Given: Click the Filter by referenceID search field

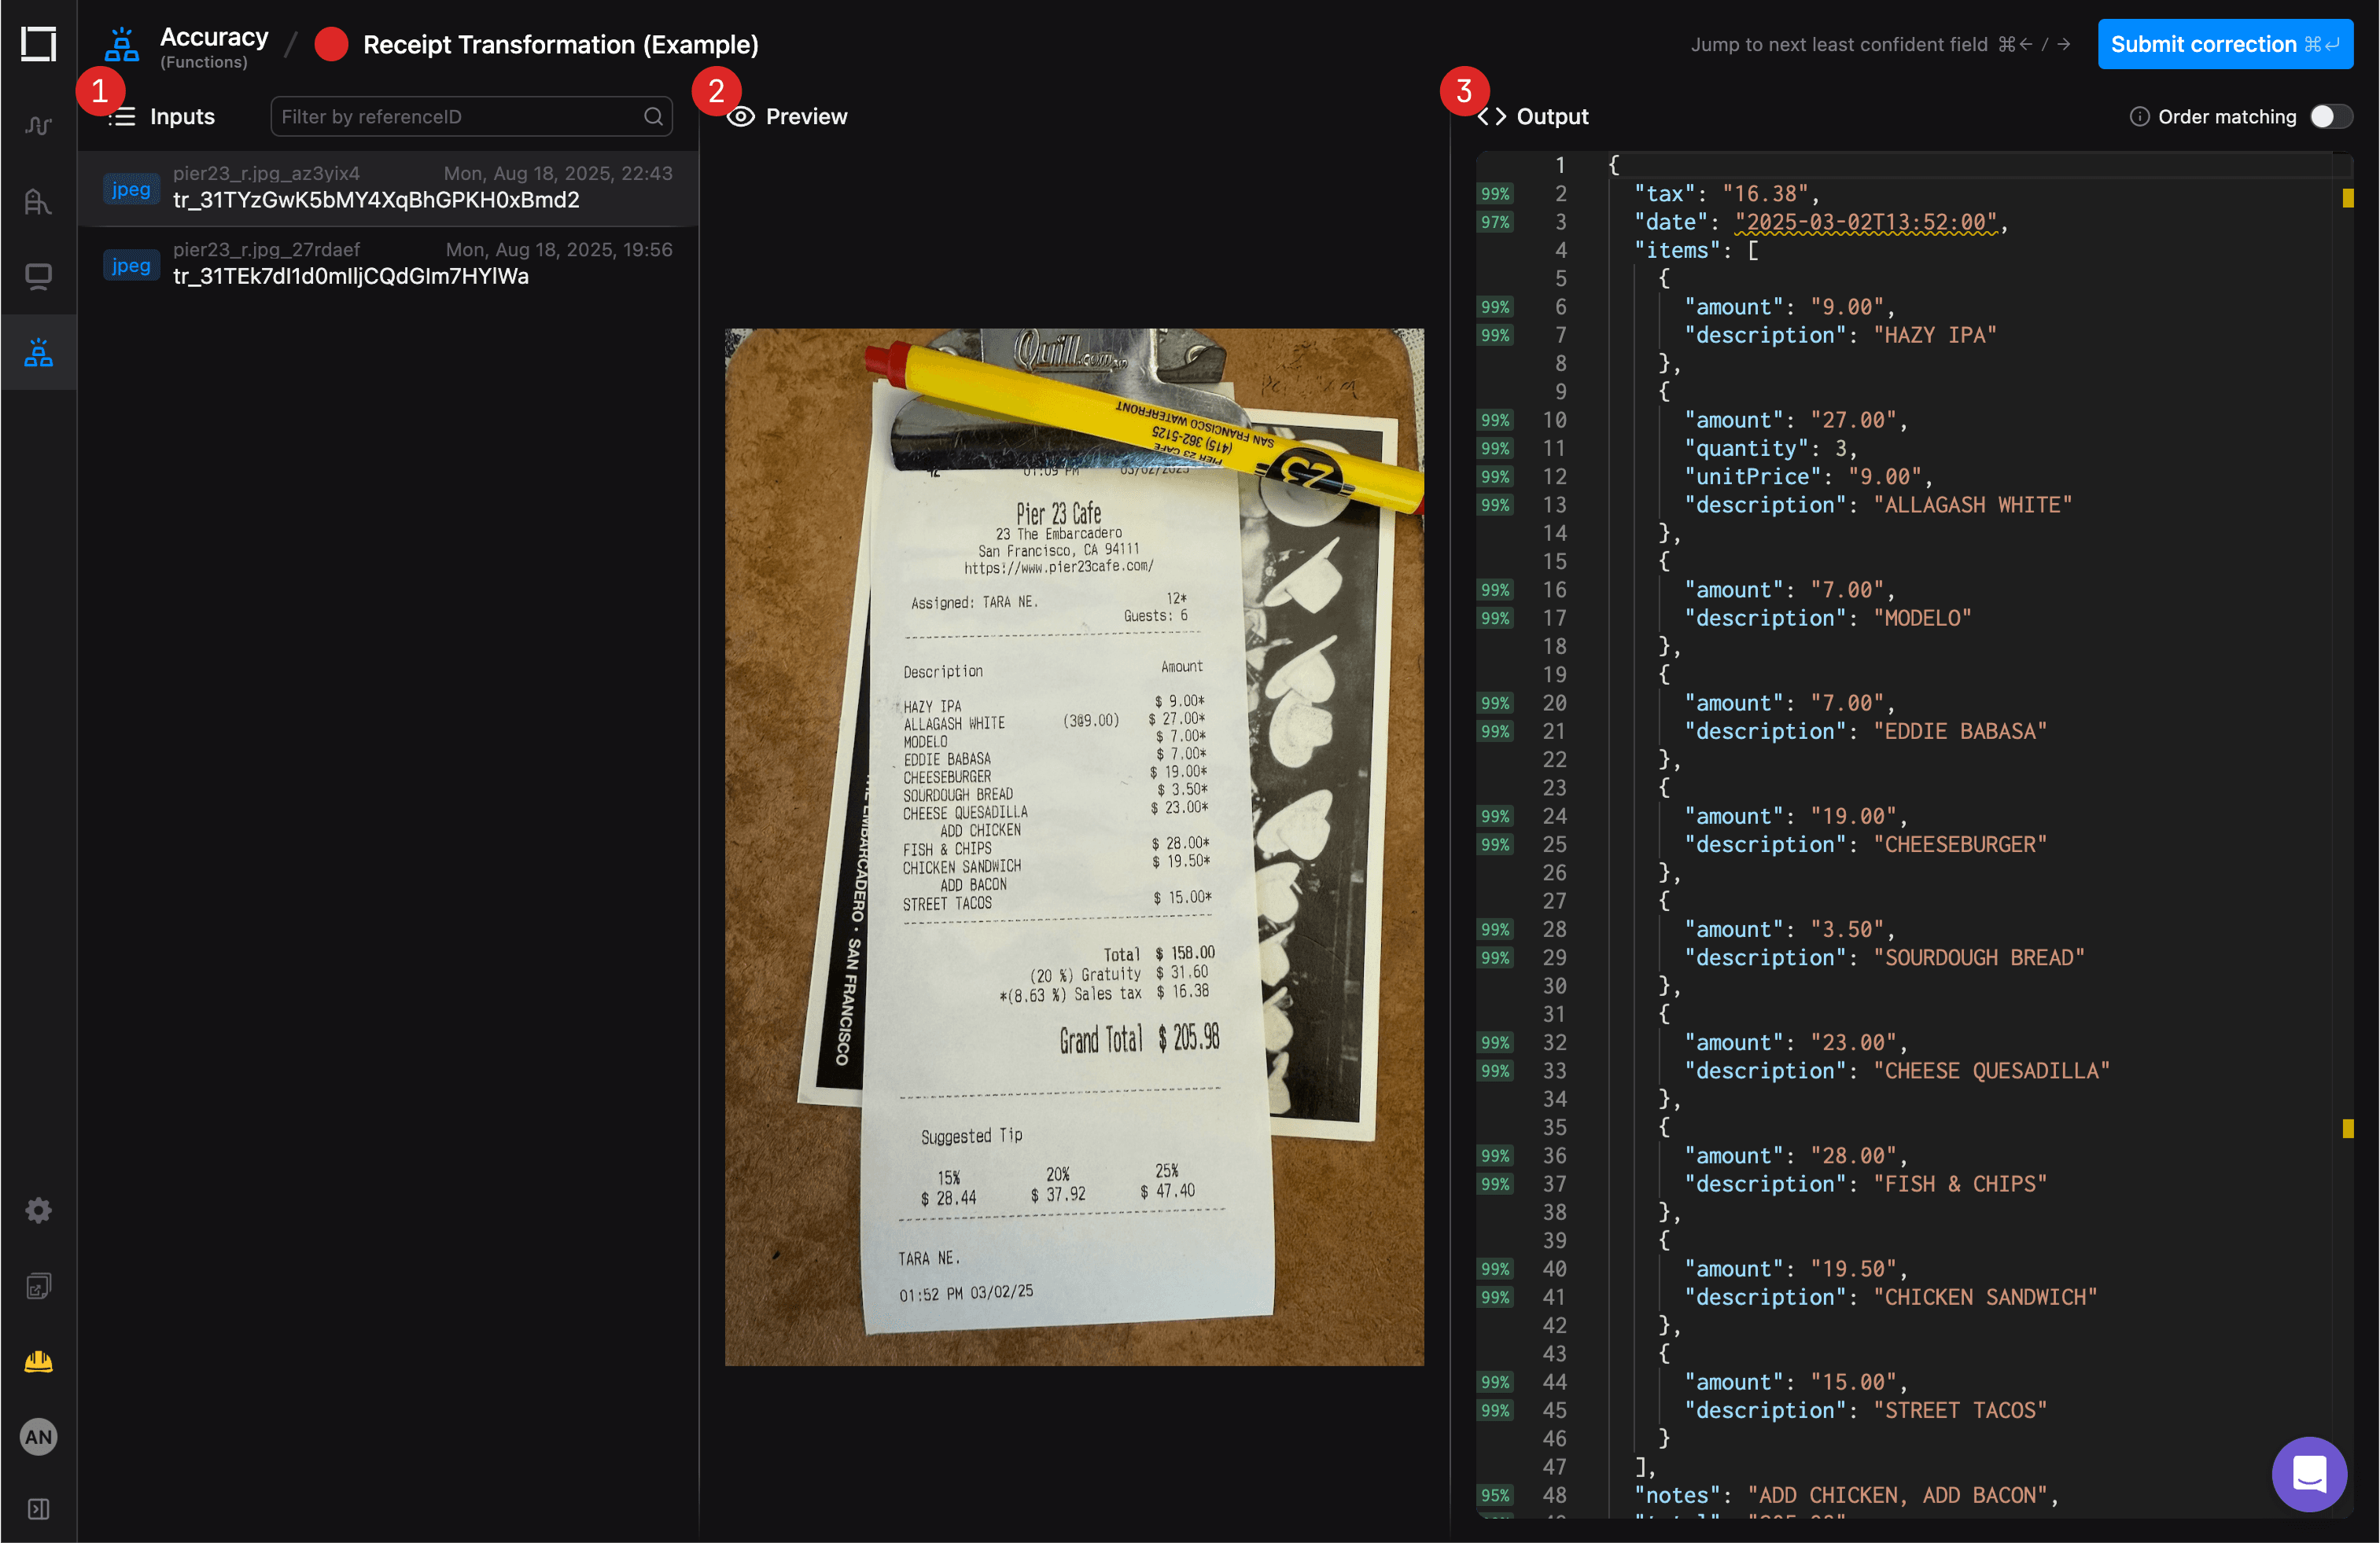Looking at the screenshot, I should [470, 116].
